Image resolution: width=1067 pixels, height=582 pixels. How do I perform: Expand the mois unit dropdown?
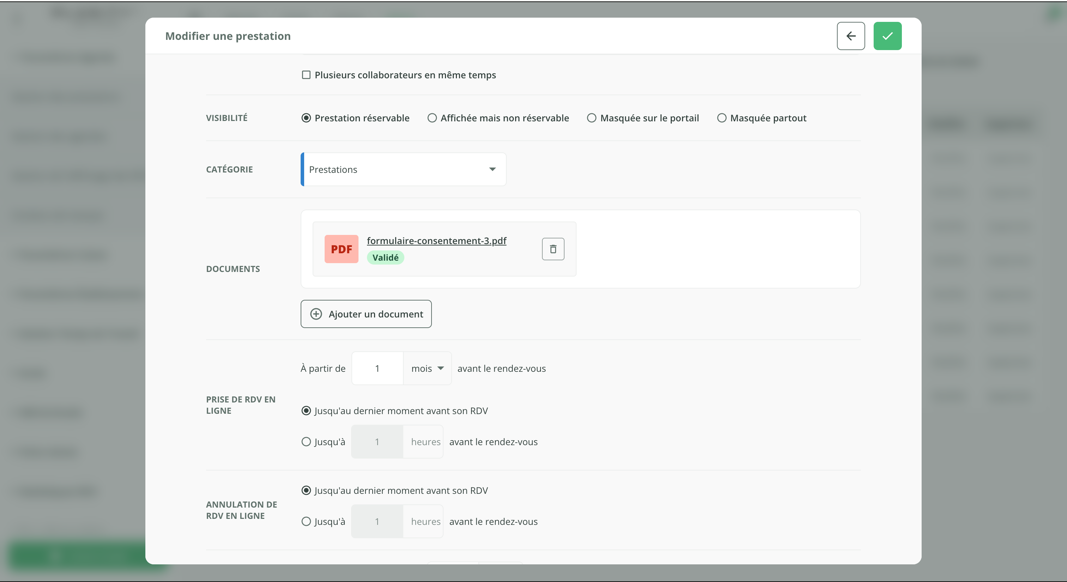pos(427,368)
